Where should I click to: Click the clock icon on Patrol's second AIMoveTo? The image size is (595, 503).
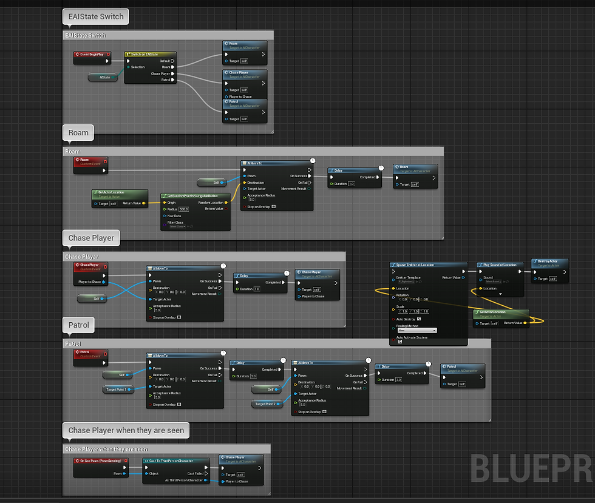(x=368, y=360)
